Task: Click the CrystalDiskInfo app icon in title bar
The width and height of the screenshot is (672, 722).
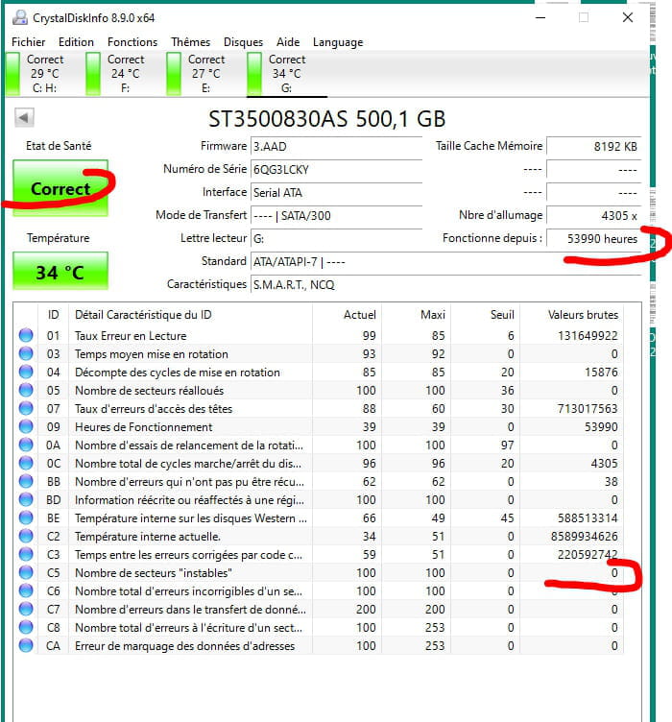Action: point(17,17)
